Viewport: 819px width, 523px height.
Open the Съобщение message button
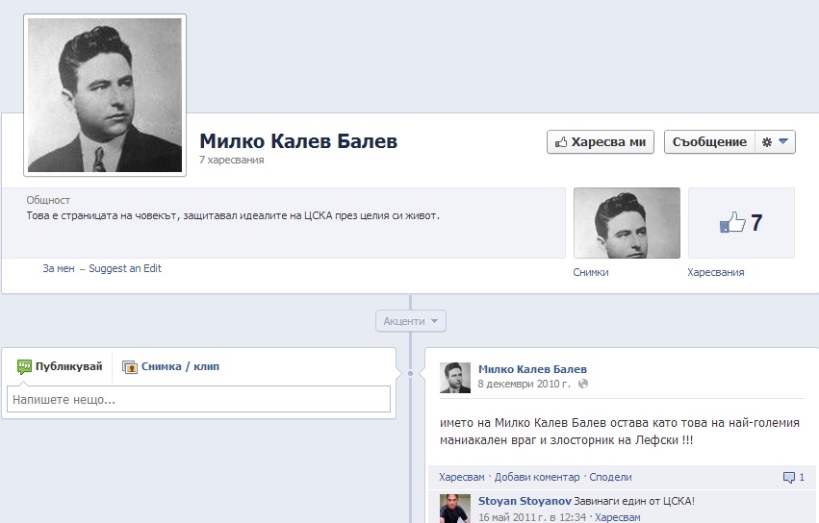click(x=709, y=142)
